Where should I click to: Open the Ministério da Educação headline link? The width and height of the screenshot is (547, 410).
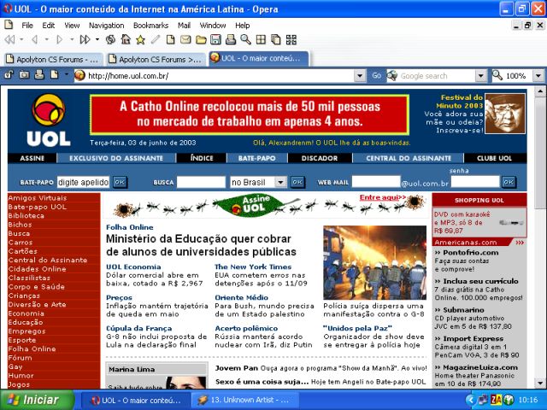coord(201,246)
